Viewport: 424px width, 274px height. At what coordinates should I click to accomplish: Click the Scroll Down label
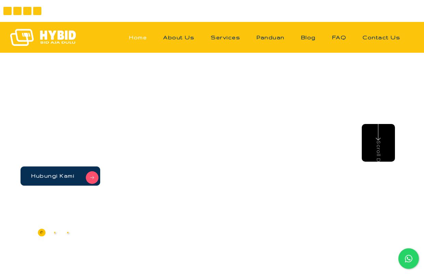tap(378, 152)
